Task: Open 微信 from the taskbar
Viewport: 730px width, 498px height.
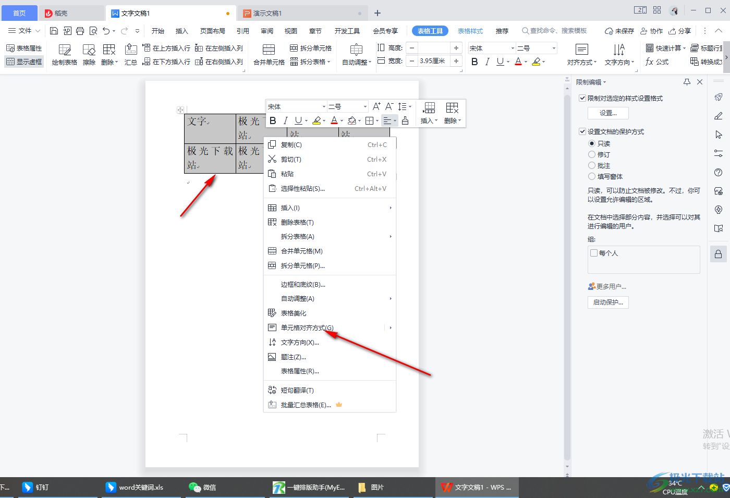Action: pos(203,488)
